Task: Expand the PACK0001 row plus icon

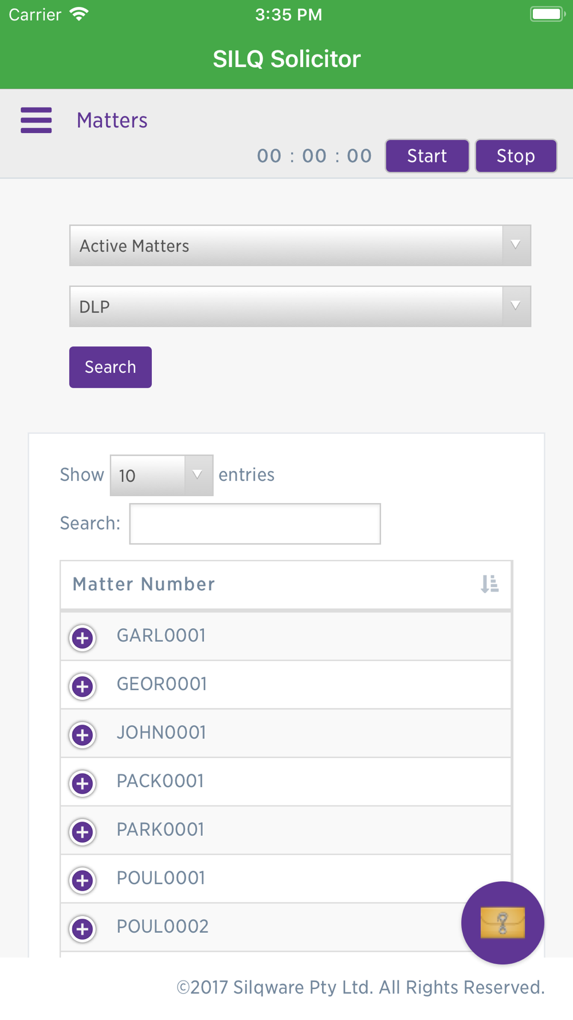Action: pyautogui.click(x=83, y=783)
